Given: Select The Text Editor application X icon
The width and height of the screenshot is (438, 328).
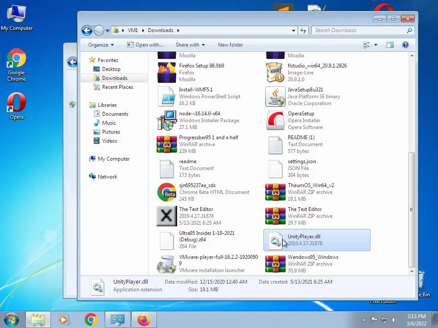Looking at the screenshot, I should 167,216.
